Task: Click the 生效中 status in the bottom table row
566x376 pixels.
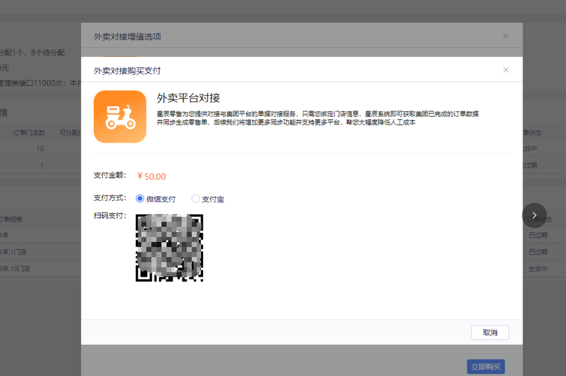Action: tap(538, 269)
